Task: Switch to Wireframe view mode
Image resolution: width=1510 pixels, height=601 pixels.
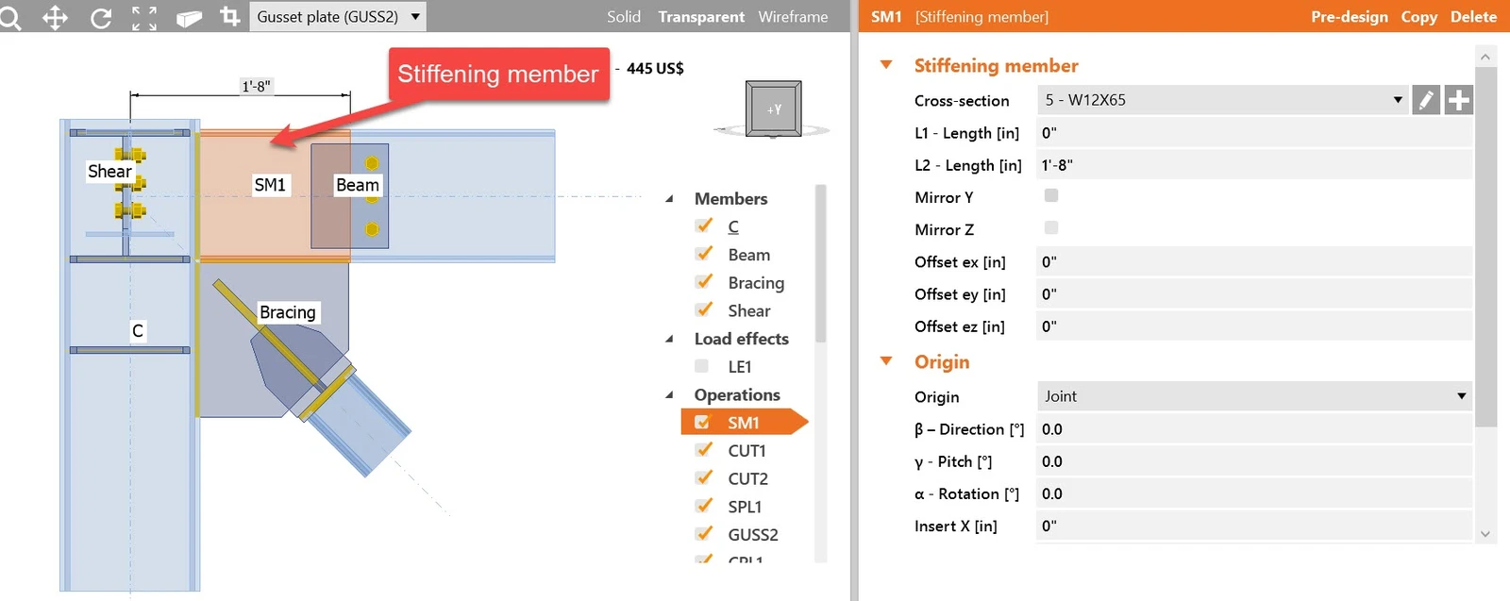Action: pyautogui.click(x=793, y=17)
